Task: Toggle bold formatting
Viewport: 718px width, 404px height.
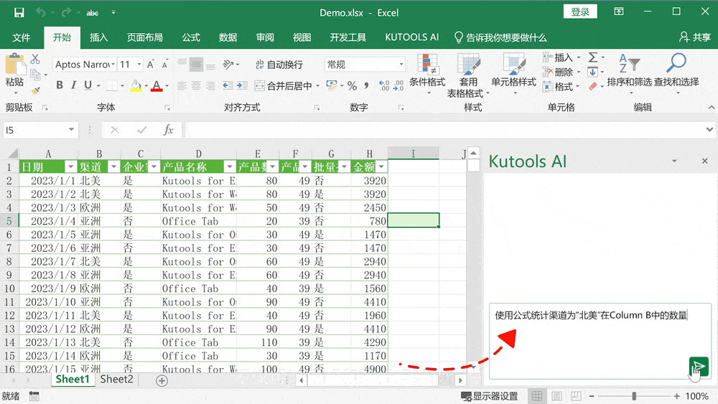Action: tap(60, 85)
